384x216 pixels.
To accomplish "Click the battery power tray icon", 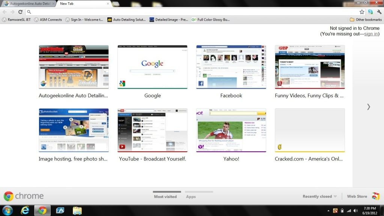I will coord(342,211).
